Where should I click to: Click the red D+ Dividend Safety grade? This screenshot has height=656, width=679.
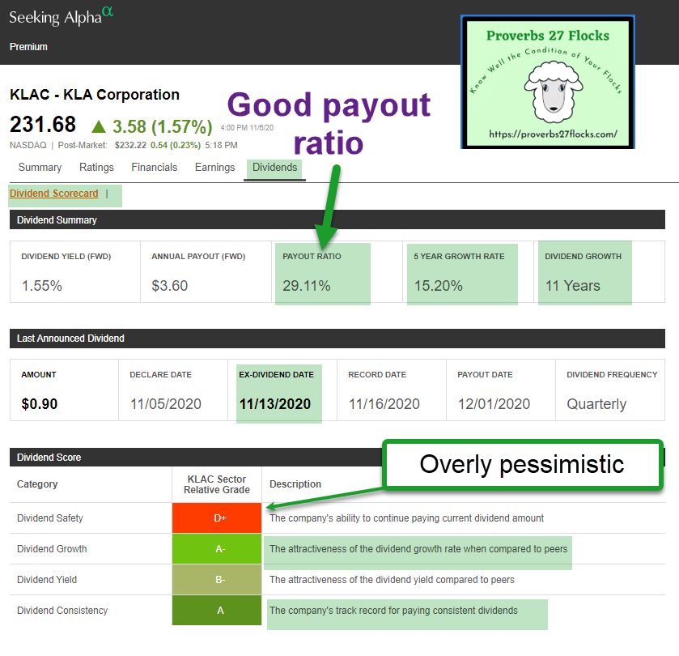click(x=217, y=518)
